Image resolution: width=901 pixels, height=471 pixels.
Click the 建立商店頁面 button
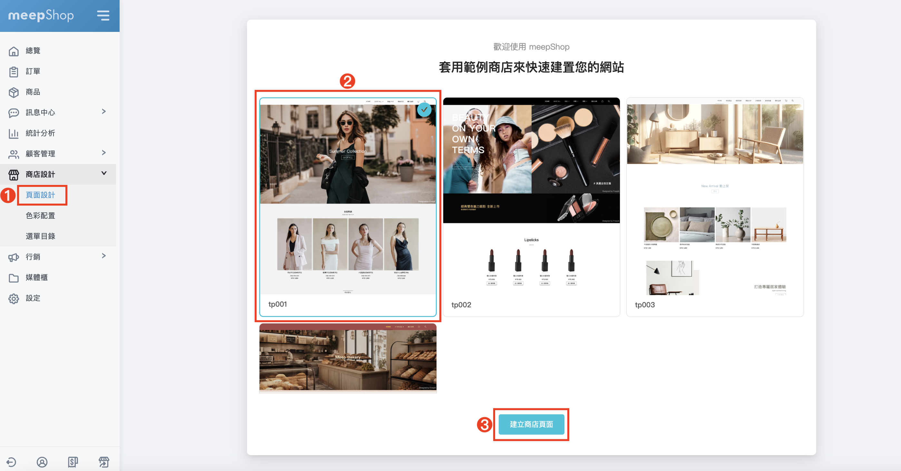(531, 424)
